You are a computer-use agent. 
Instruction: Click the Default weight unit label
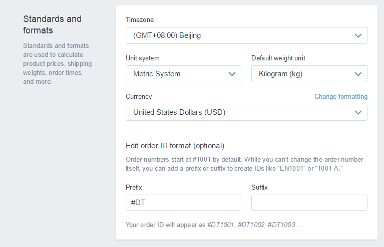tap(278, 58)
